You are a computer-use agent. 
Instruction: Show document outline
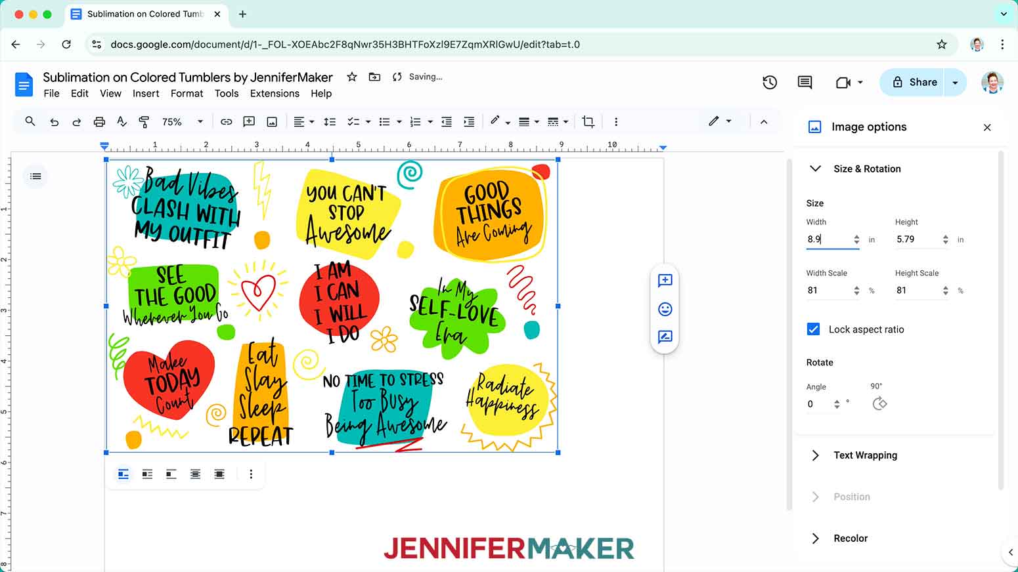[35, 176]
